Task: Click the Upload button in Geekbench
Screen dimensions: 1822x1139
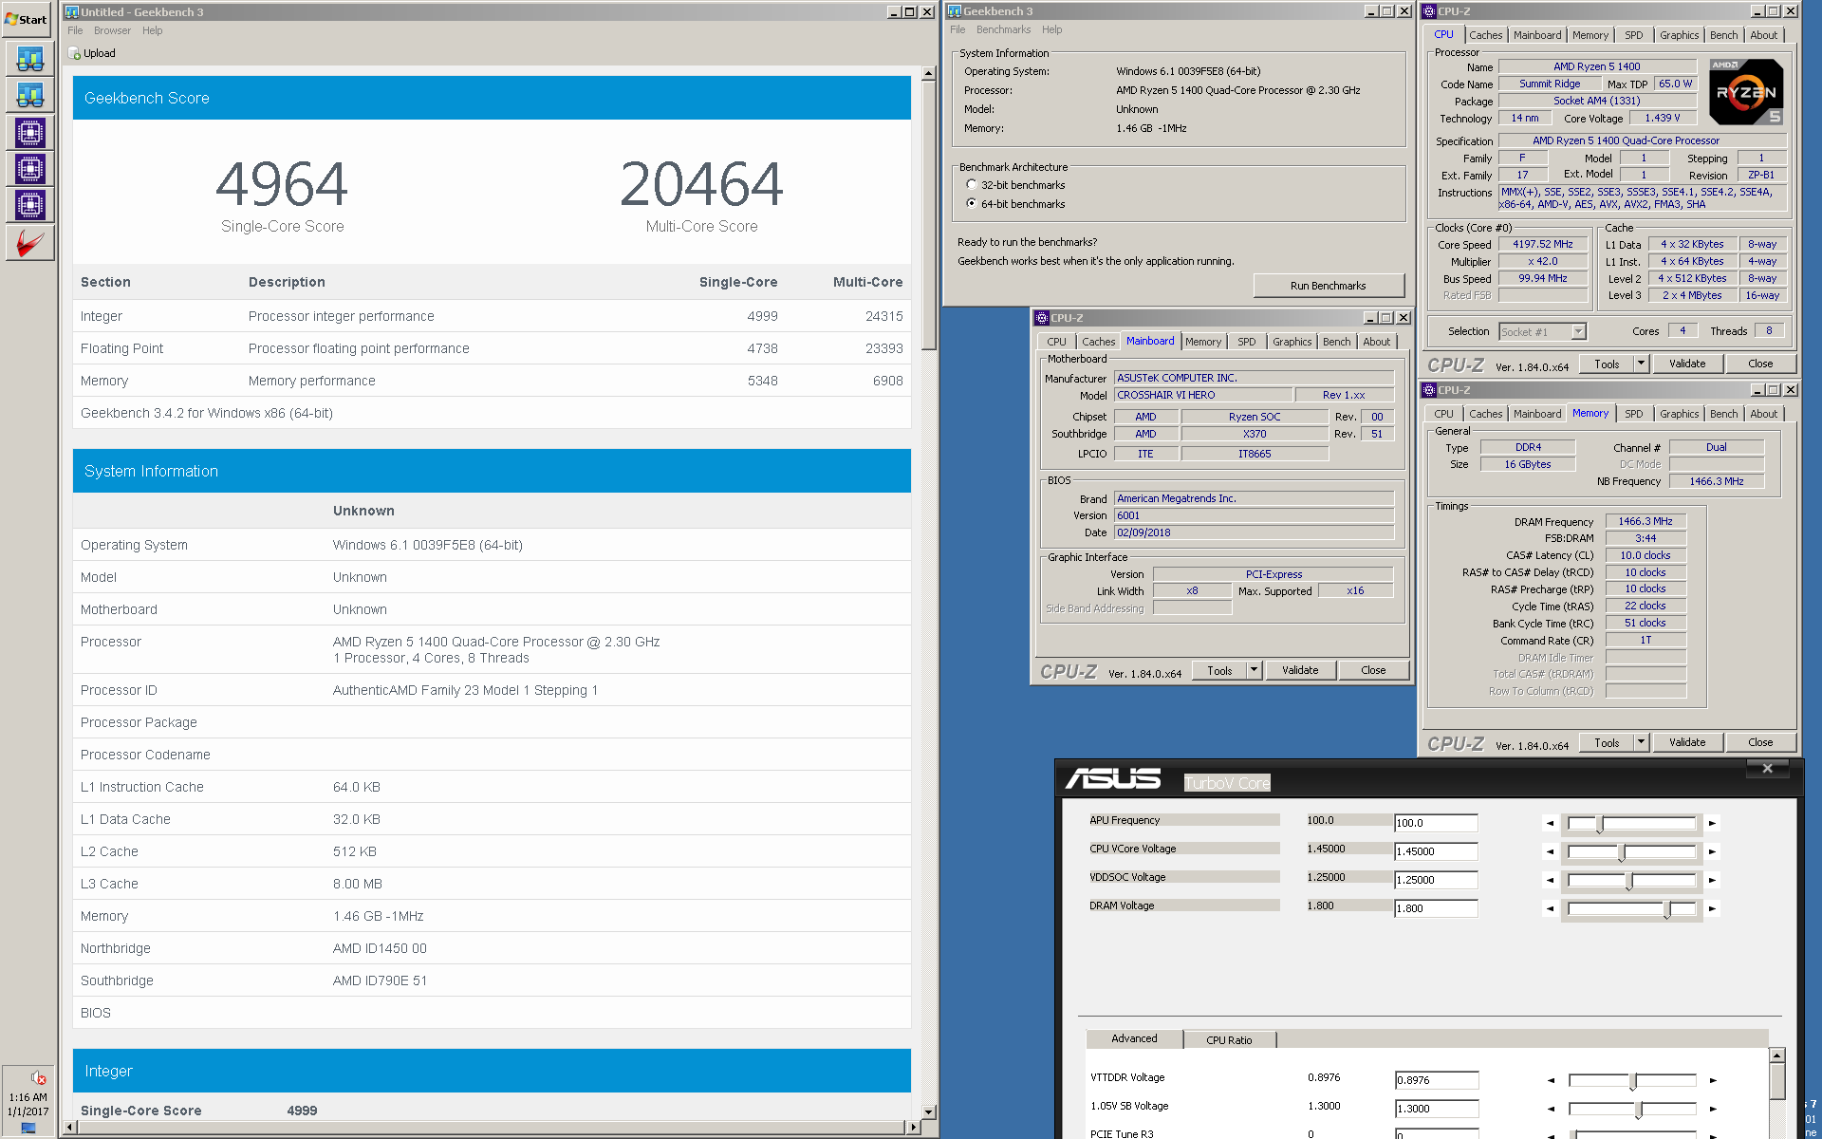Action: point(93,54)
